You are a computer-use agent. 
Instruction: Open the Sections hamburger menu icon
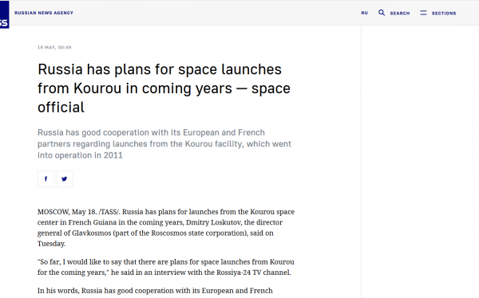pos(423,13)
